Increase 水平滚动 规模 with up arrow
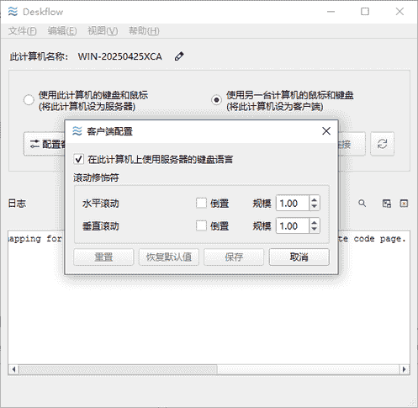The image size is (418, 408). tap(315, 200)
